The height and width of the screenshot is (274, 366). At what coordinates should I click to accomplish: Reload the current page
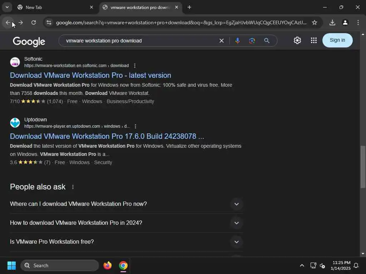(x=34, y=22)
